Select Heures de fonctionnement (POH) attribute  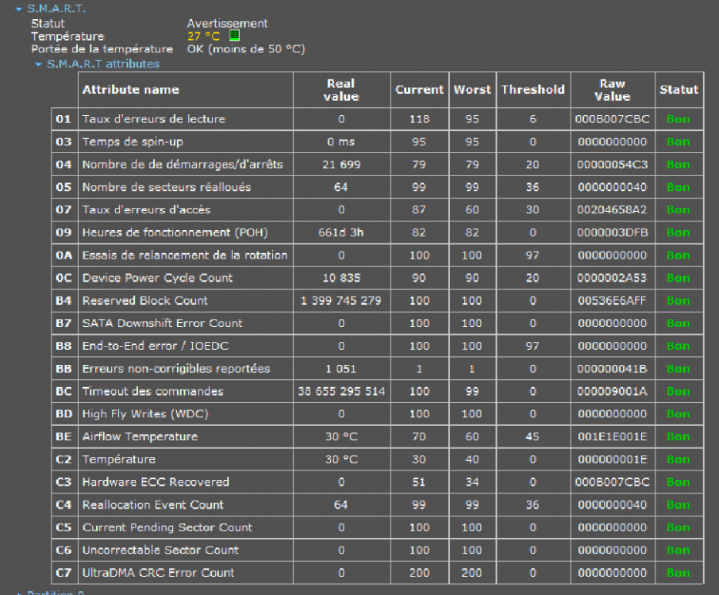(x=175, y=232)
